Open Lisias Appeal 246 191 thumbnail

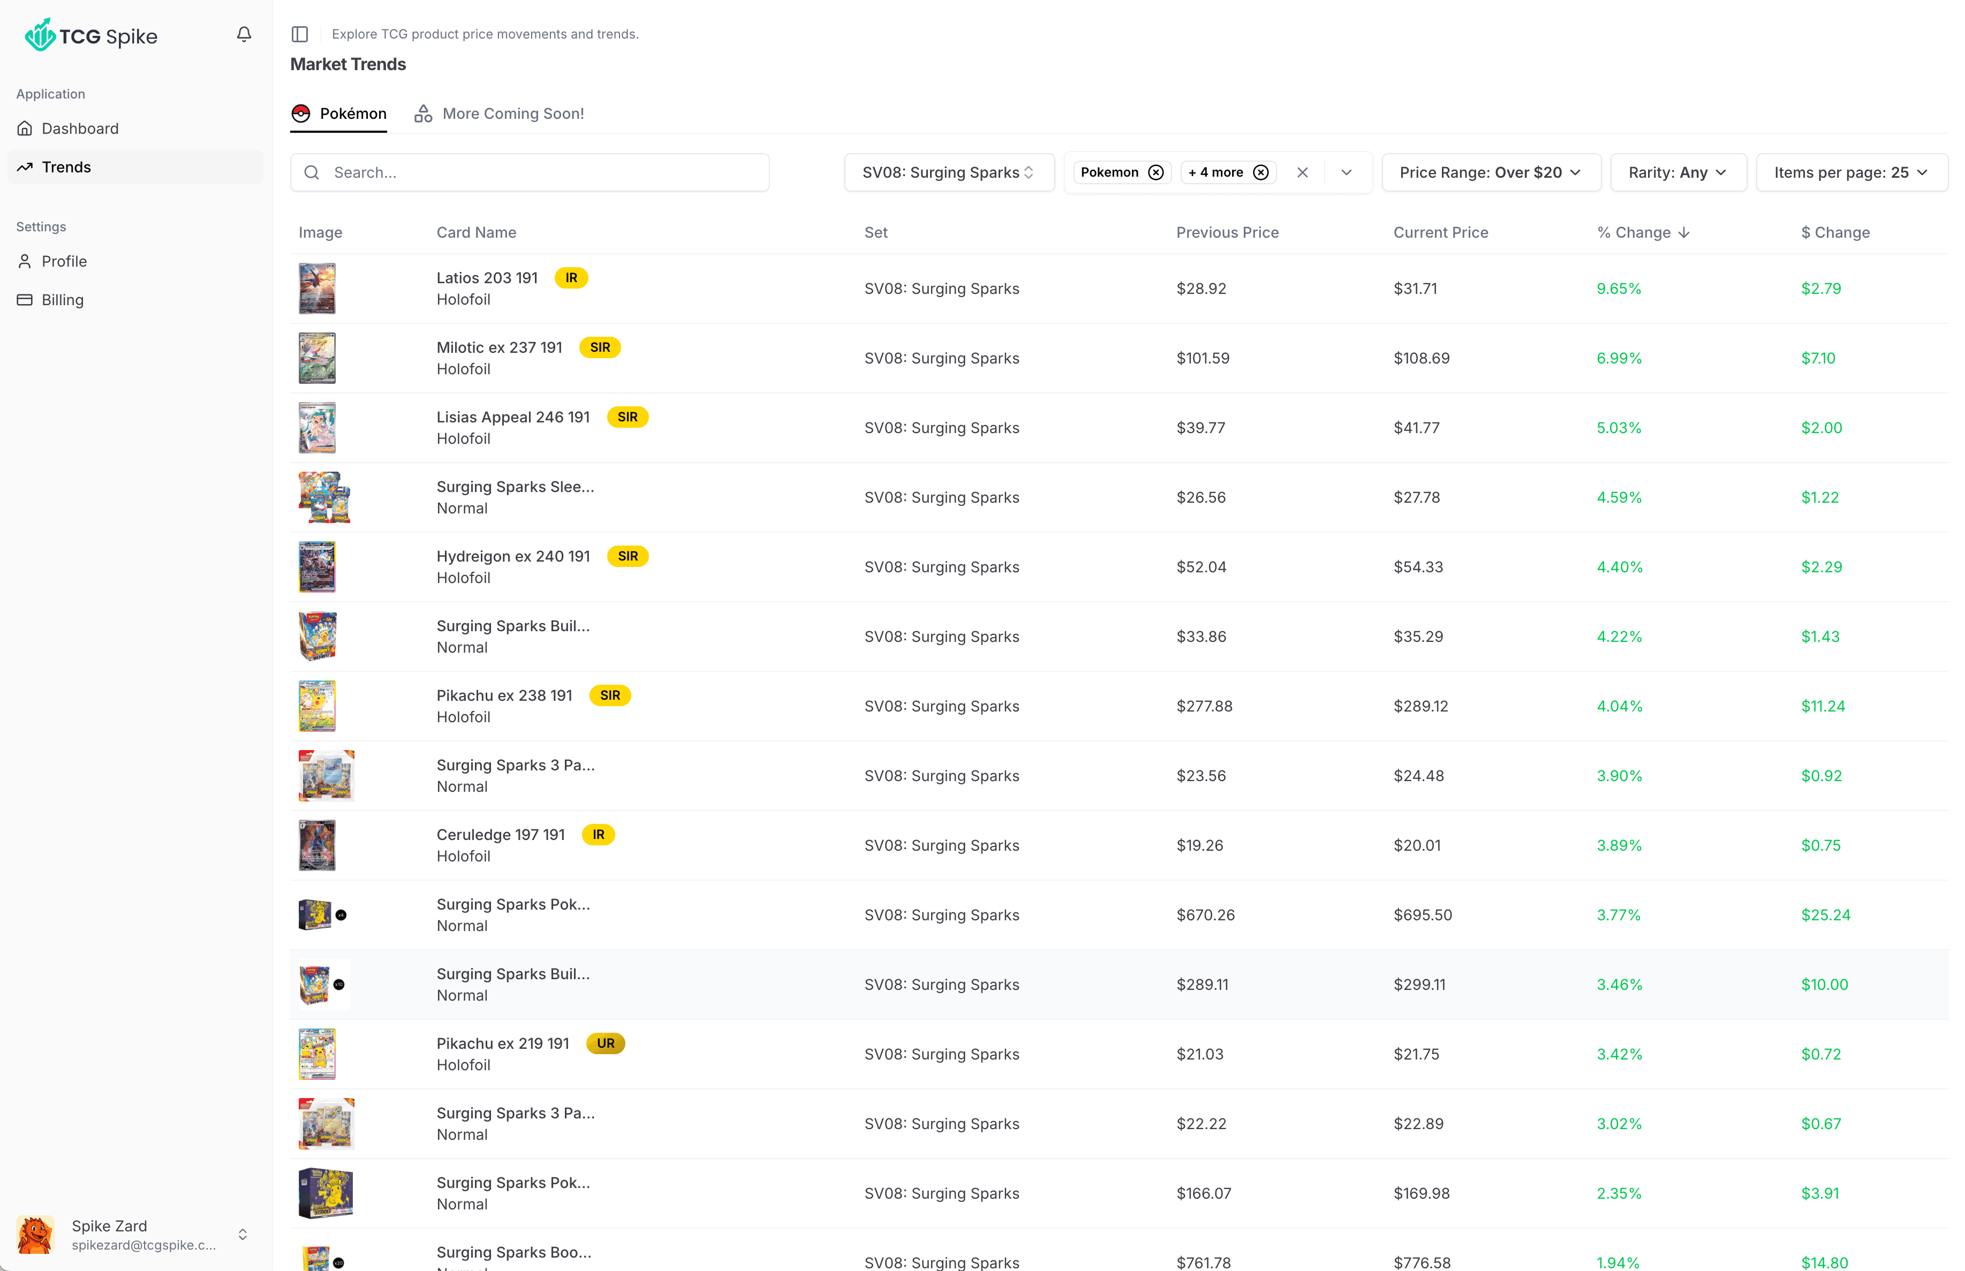click(317, 428)
